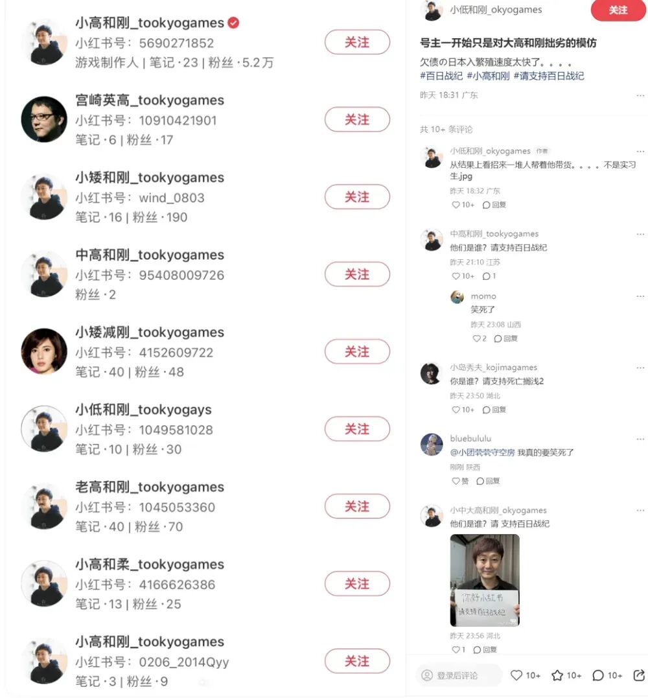Share the post using share icon
The width and height of the screenshot is (648, 698).
click(x=639, y=675)
